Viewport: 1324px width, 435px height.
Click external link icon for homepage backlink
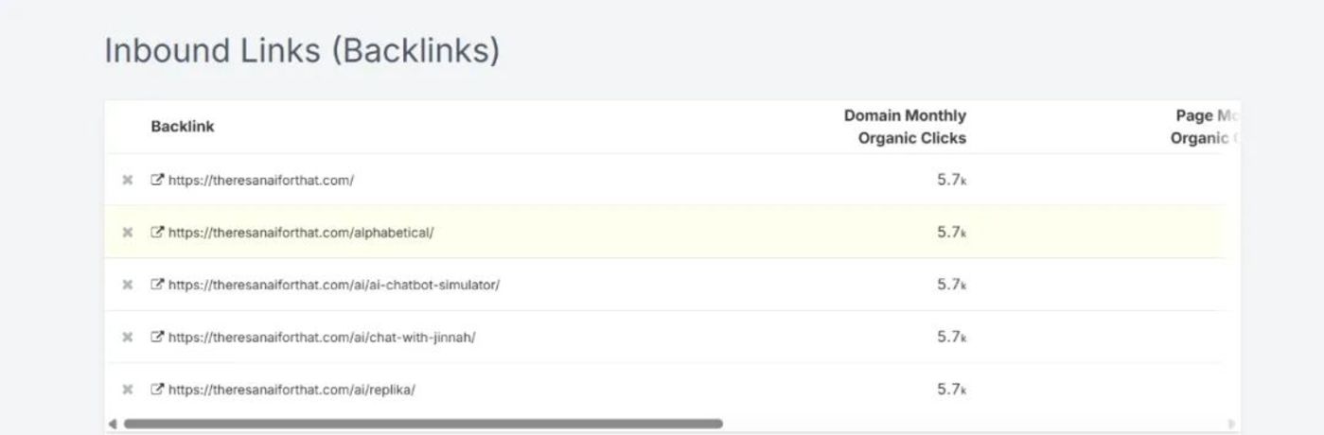[x=157, y=180]
